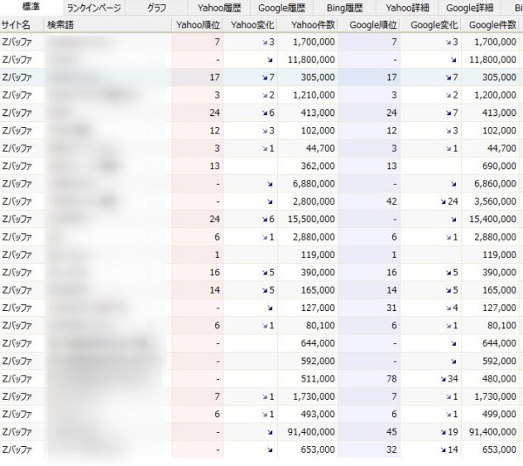523x466 pixels.
Task: Sort by Google変化 column header
Action: 431,24
